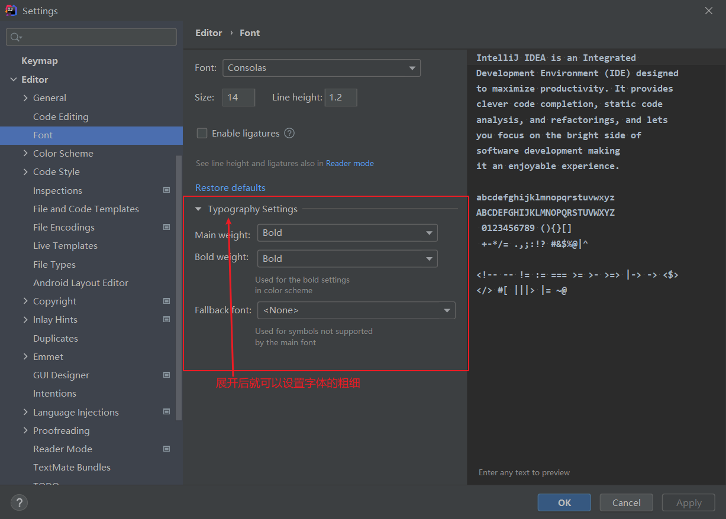Screen dimensions: 726x519
Task: Click the project-level icon beside GUI Designer
Action: pos(166,375)
